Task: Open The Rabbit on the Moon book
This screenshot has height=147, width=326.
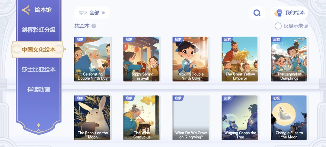Action: pos(92,118)
